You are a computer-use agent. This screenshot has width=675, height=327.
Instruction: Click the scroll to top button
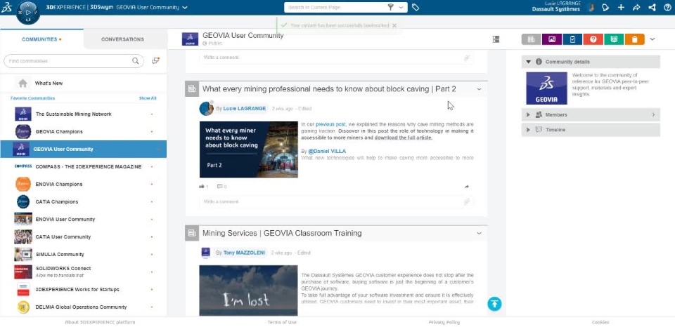494,304
